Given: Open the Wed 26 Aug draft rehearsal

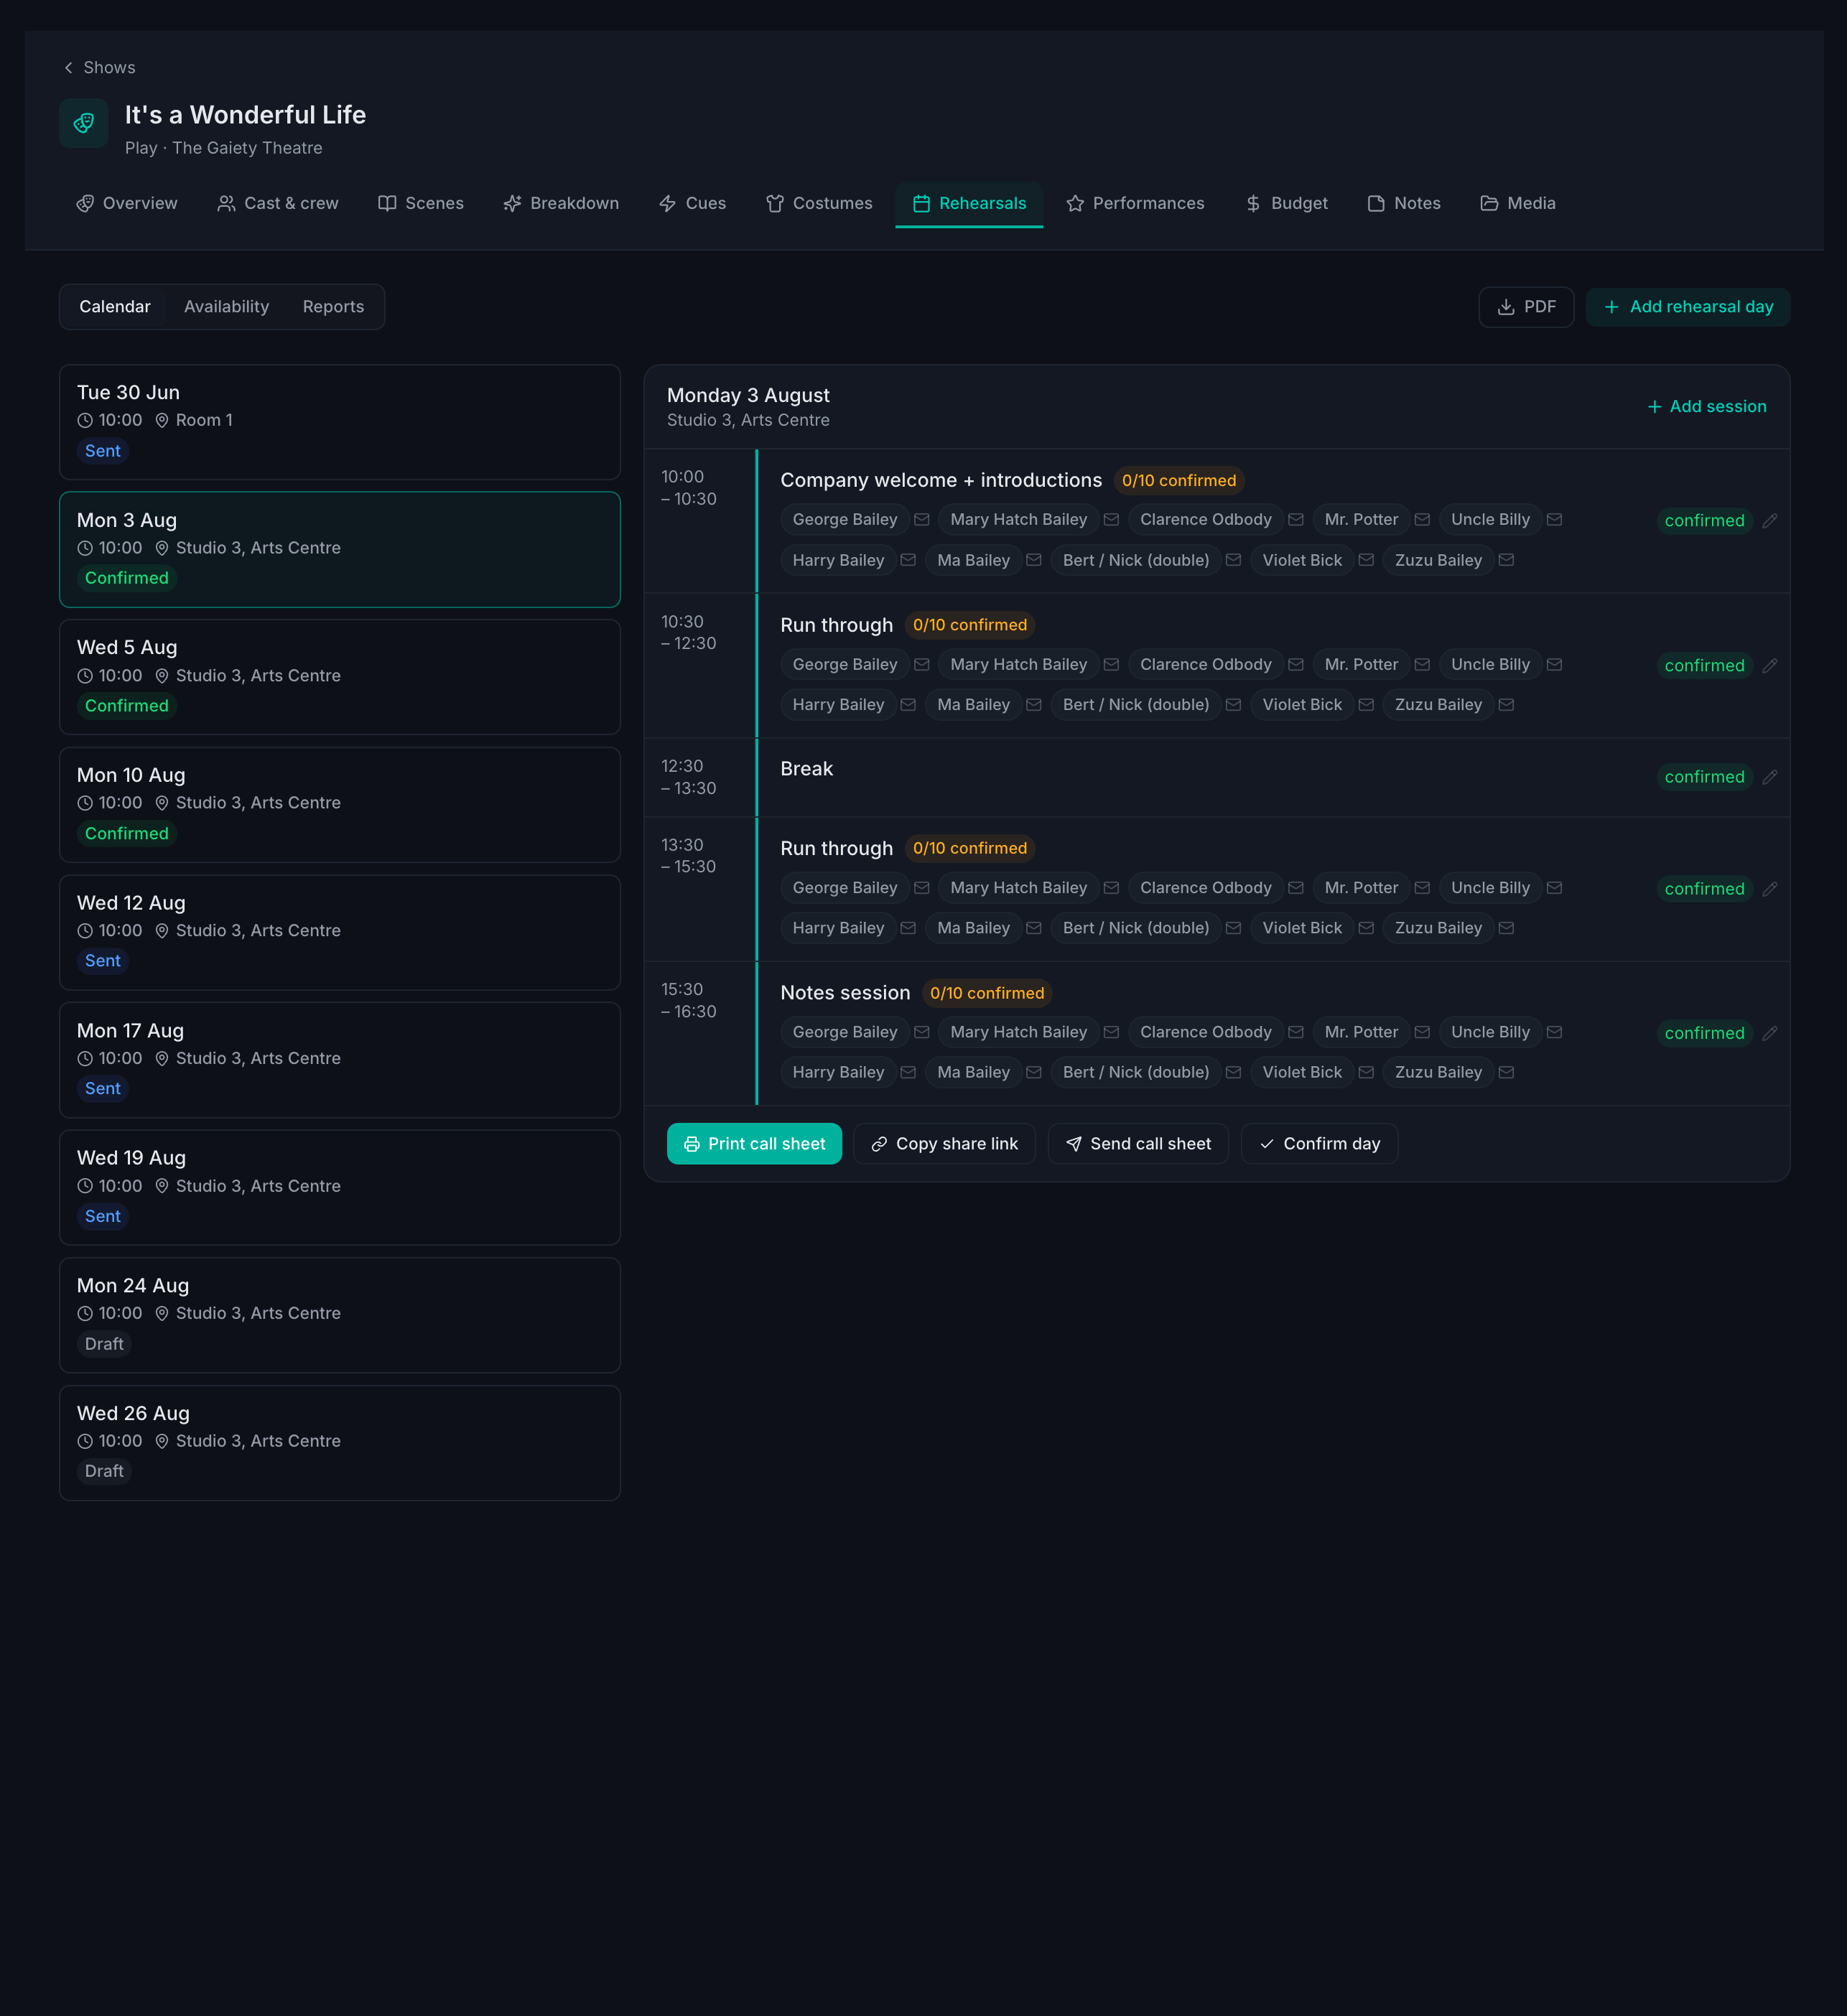Looking at the screenshot, I should (340, 1443).
